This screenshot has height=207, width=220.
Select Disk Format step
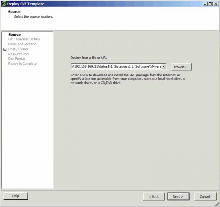pos(17,59)
